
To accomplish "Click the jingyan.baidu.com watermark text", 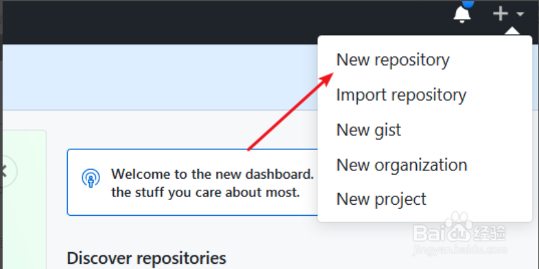I will pos(460,249).
